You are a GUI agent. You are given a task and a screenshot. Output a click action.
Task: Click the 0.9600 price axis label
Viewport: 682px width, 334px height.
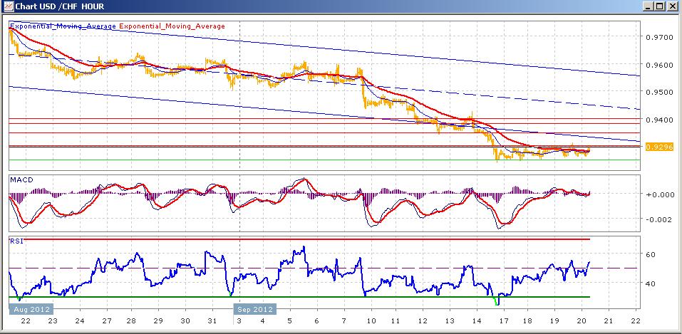point(658,64)
